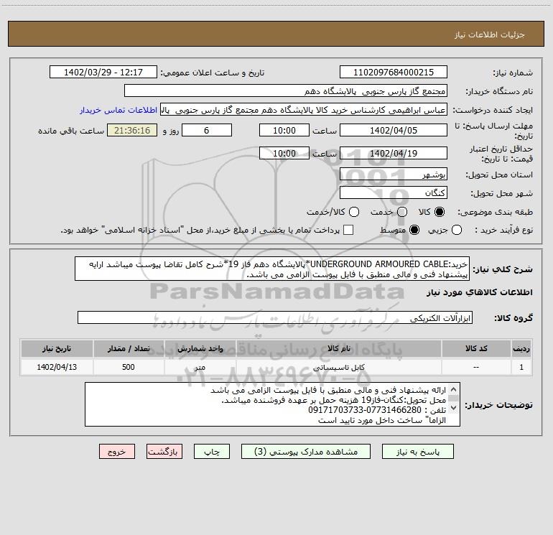
Task: Open اطلاعات تماس خریدار link
Action: click(118, 110)
